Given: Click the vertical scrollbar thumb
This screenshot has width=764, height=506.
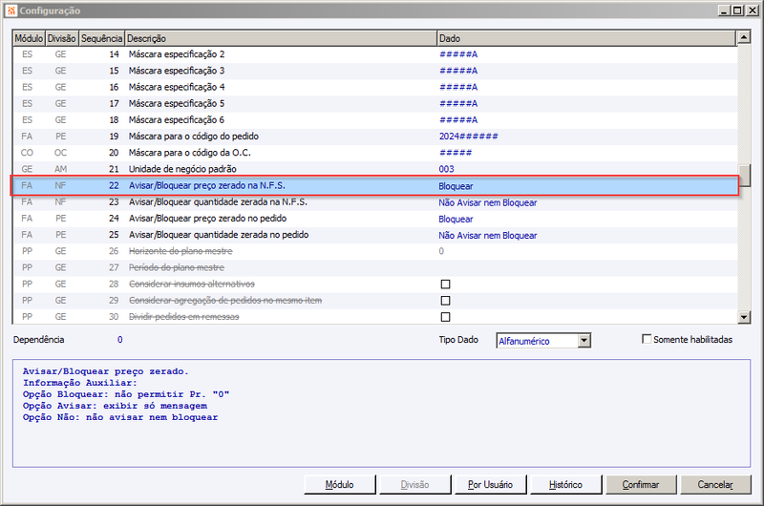Looking at the screenshot, I should click(x=744, y=176).
